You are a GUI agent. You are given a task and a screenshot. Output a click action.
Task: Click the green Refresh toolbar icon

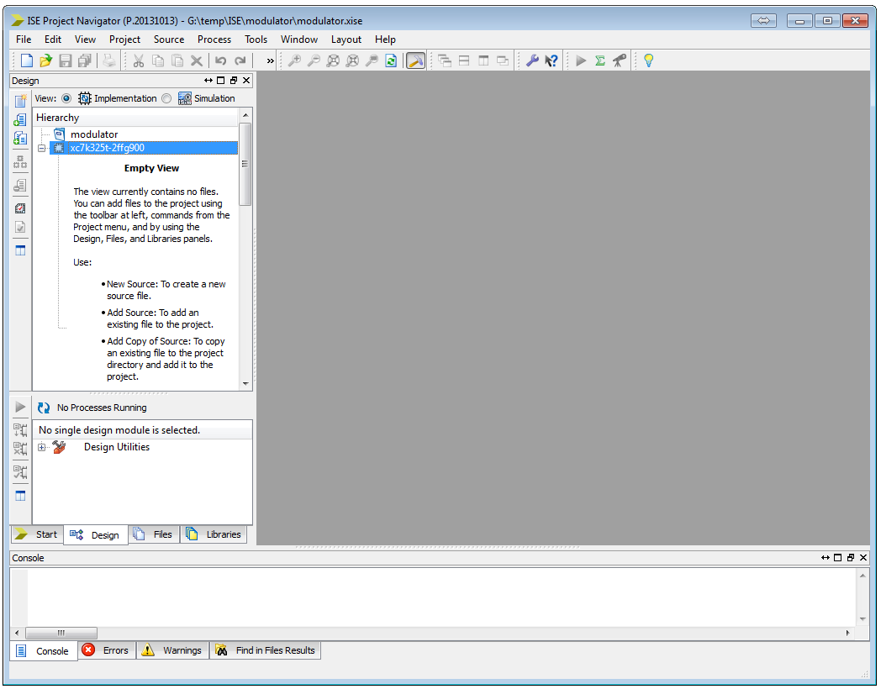[391, 60]
